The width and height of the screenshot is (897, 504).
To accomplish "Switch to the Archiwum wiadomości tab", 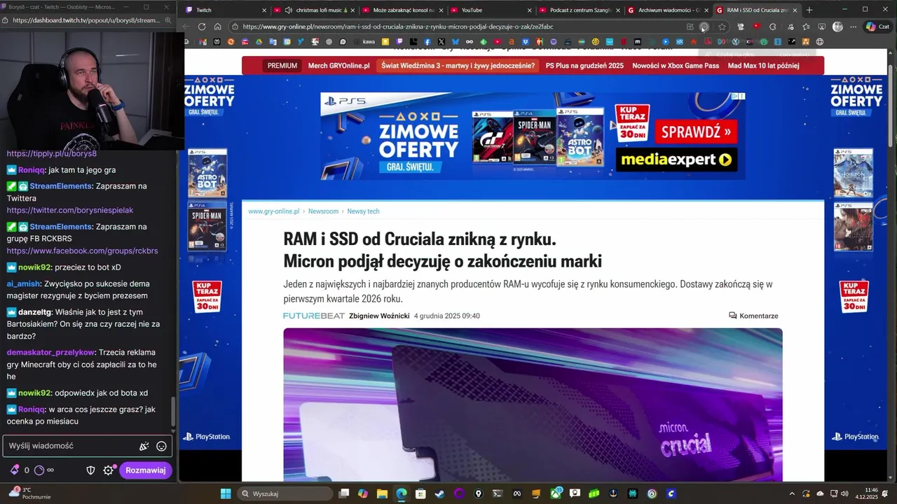I will click(x=668, y=10).
